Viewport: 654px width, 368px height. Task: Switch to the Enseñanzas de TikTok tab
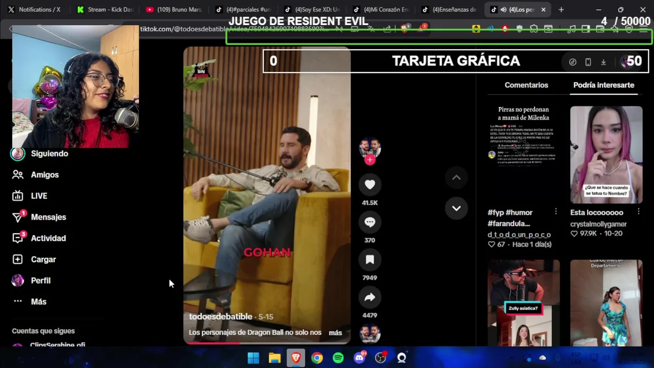click(x=450, y=9)
